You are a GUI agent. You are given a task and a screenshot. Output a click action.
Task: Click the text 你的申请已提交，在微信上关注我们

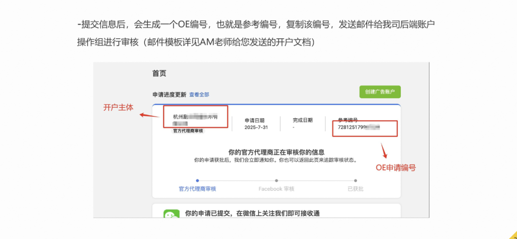point(253,213)
